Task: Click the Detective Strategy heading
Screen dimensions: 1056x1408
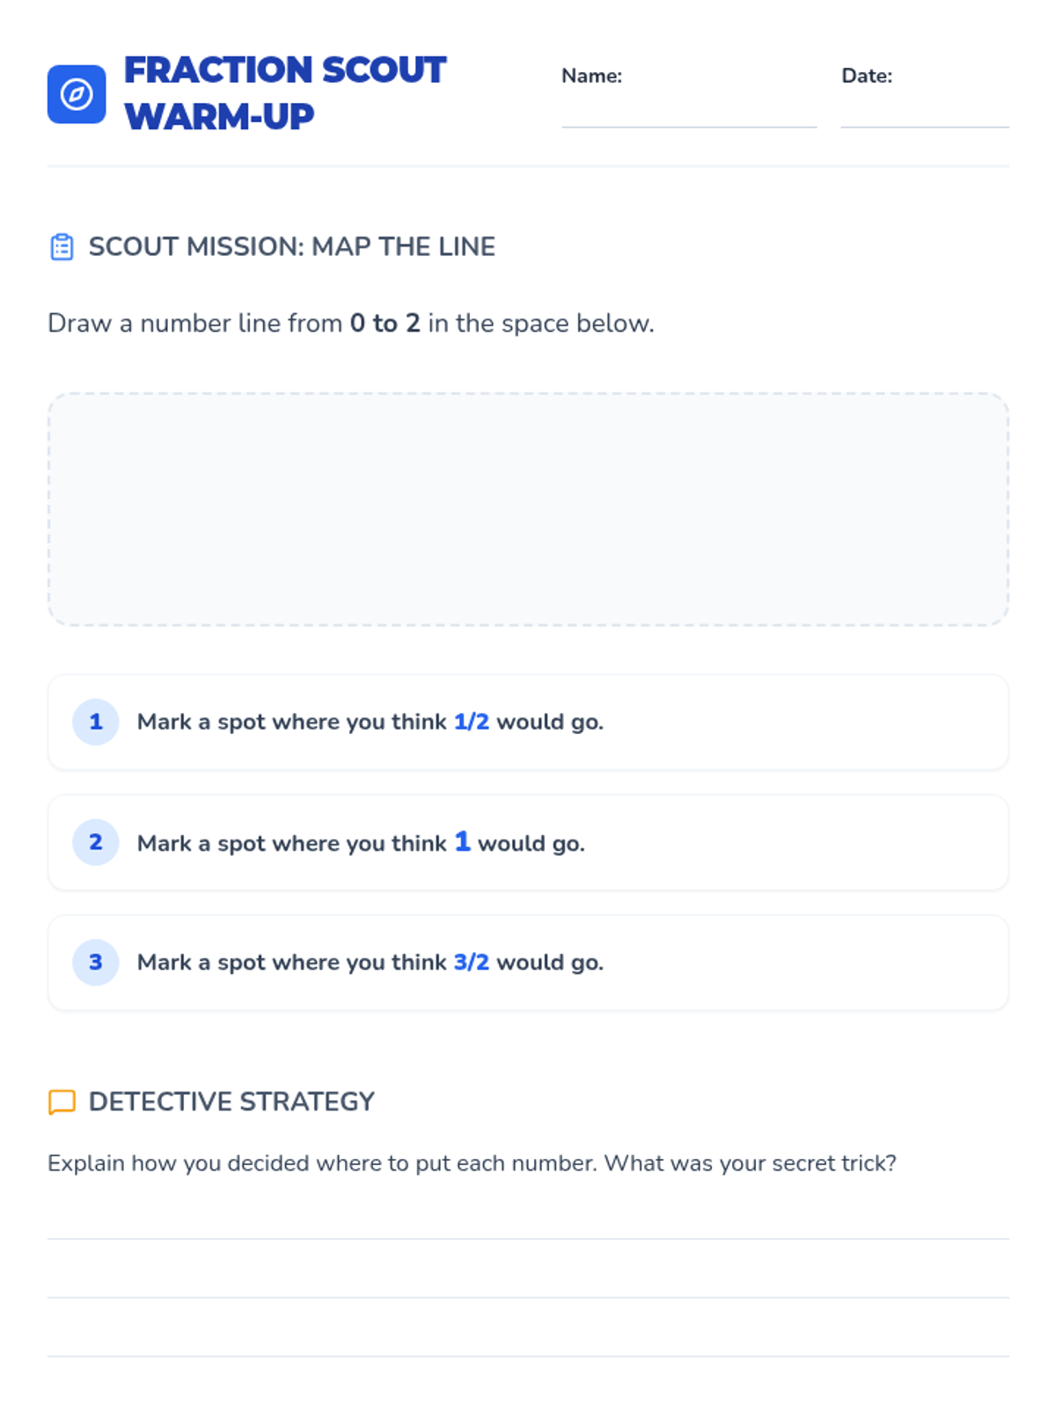Action: pyautogui.click(x=231, y=1102)
